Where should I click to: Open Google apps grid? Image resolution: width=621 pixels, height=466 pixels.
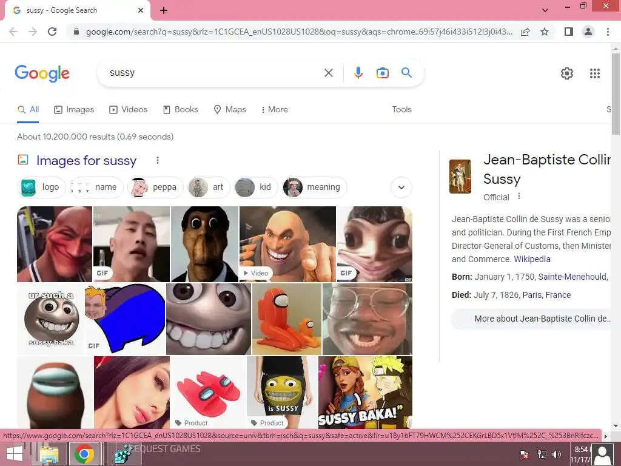(594, 73)
